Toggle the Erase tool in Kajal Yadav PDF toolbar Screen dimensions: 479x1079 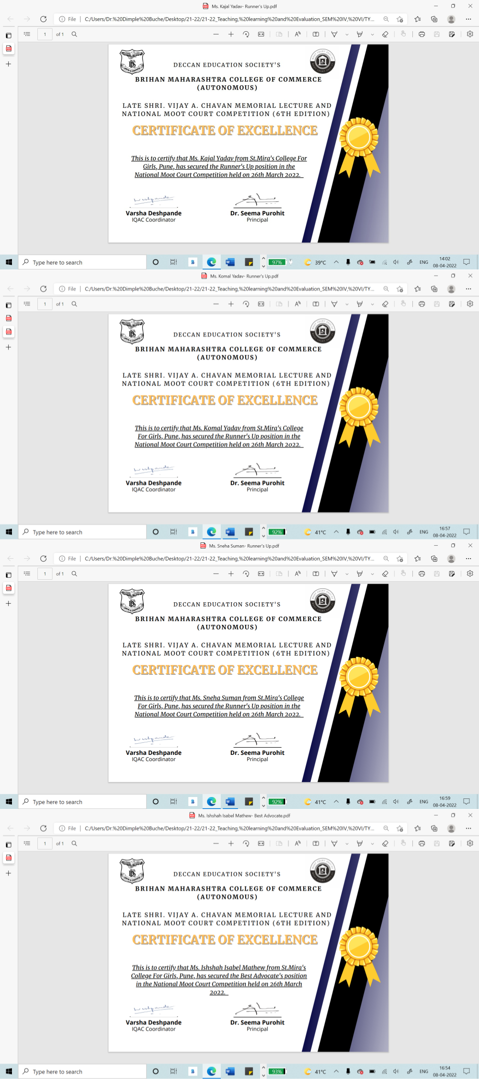385,34
